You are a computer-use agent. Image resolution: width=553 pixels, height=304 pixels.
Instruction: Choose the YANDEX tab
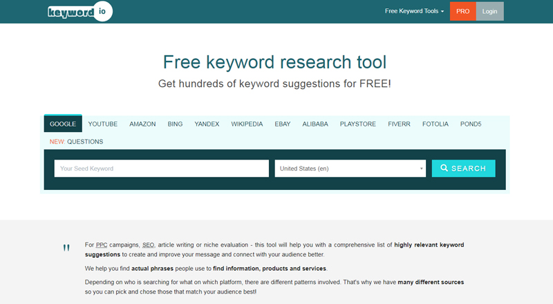point(207,124)
